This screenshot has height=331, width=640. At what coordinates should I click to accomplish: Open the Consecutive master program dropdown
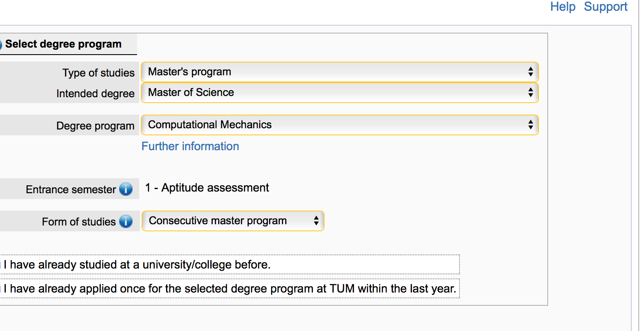[233, 221]
